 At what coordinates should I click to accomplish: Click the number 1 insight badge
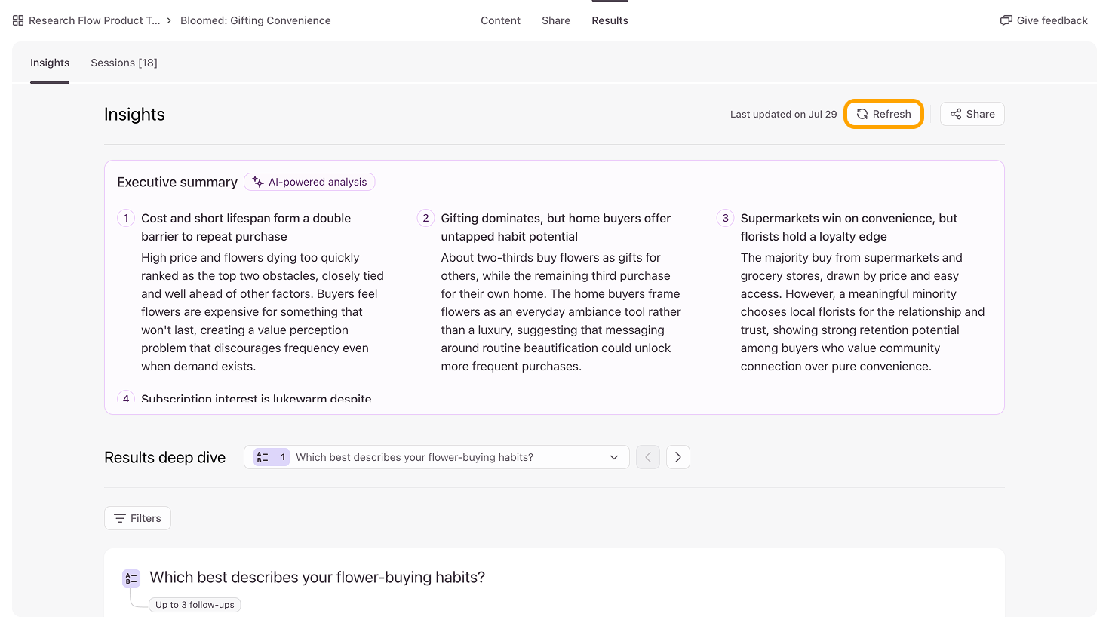[126, 218]
